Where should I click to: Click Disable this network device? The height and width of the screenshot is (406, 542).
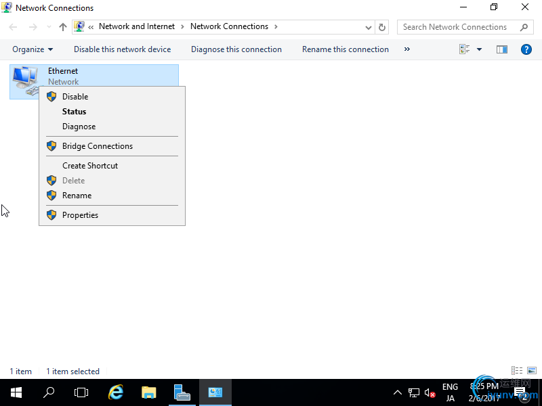(123, 49)
